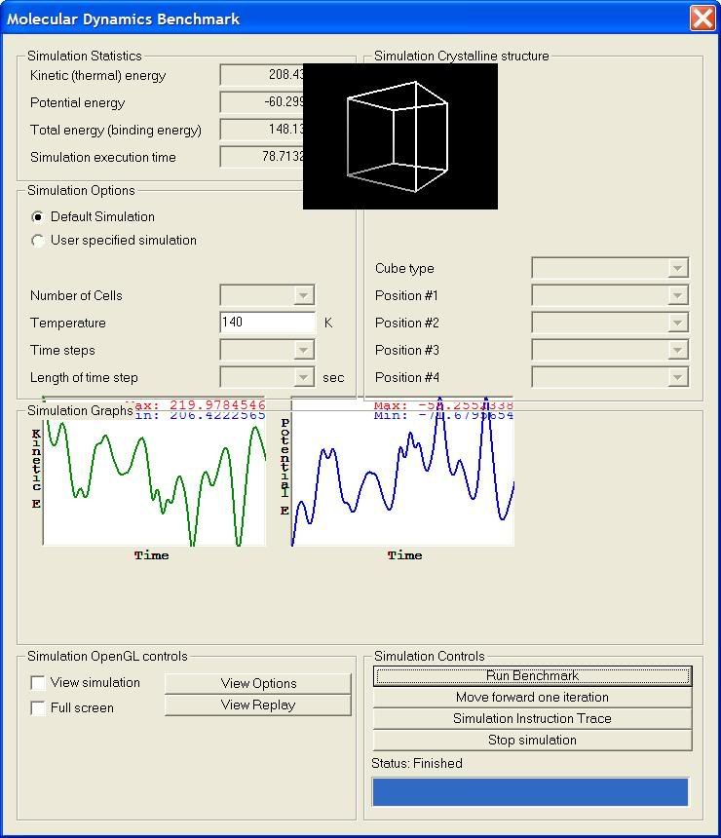This screenshot has height=838, width=721.
Task: Click Stop simulation button
Action: (532, 741)
